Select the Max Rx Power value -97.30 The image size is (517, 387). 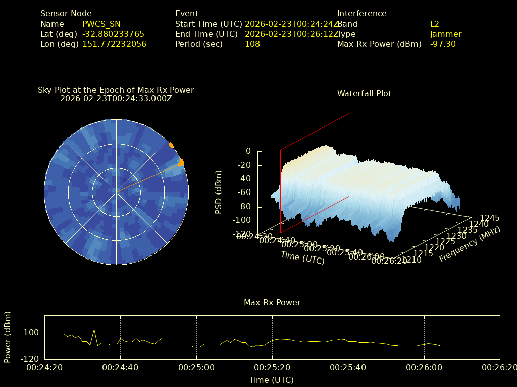point(443,44)
